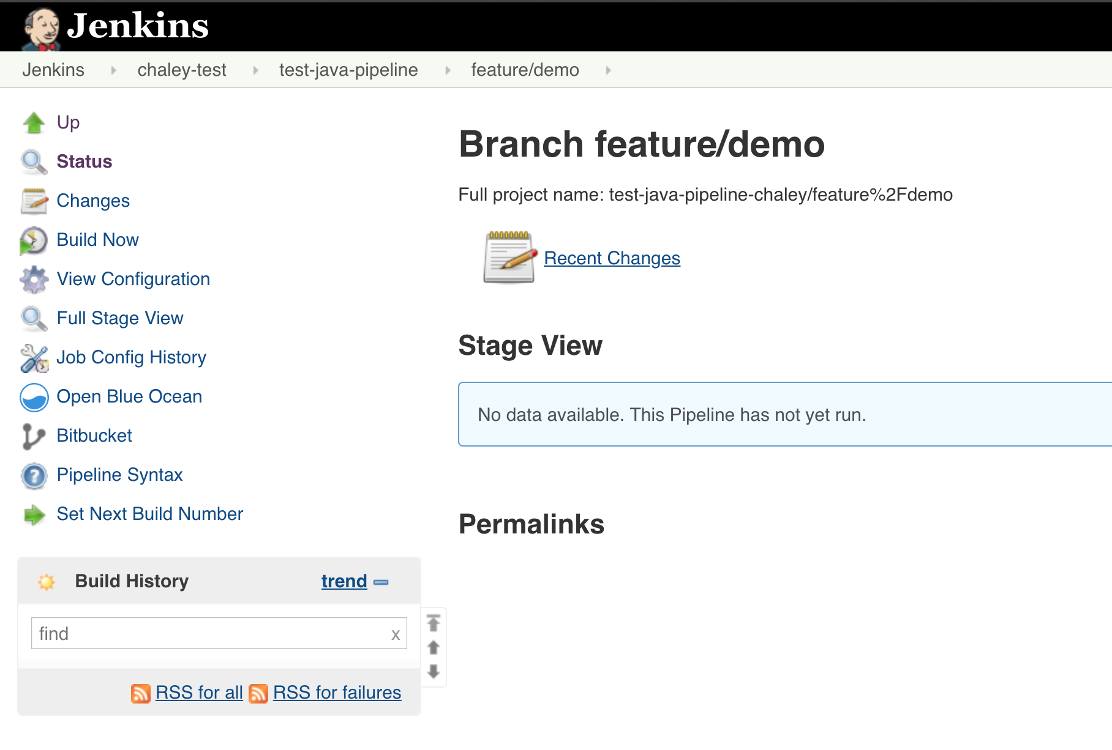Screen dimensions: 1112x750
Task: Click the 'No data available' pipeline message
Action: coord(672,415)
